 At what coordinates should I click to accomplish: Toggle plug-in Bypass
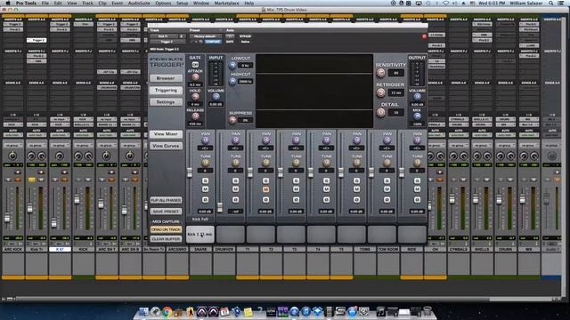point(246,36)
